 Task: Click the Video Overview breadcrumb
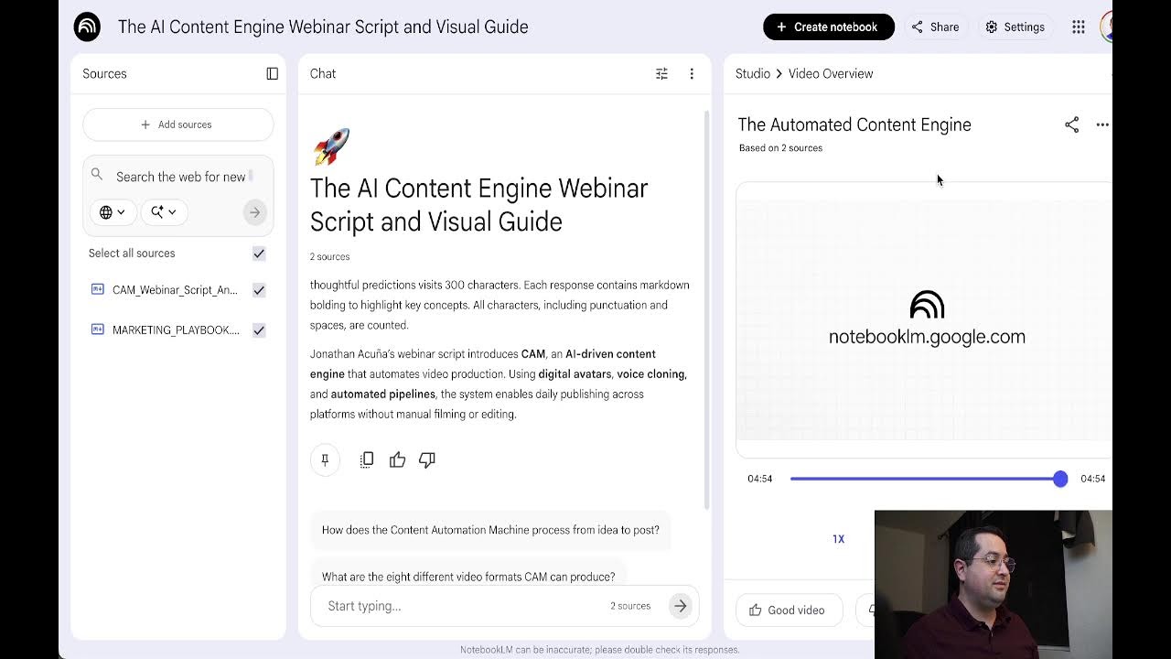tap(831, 73)
